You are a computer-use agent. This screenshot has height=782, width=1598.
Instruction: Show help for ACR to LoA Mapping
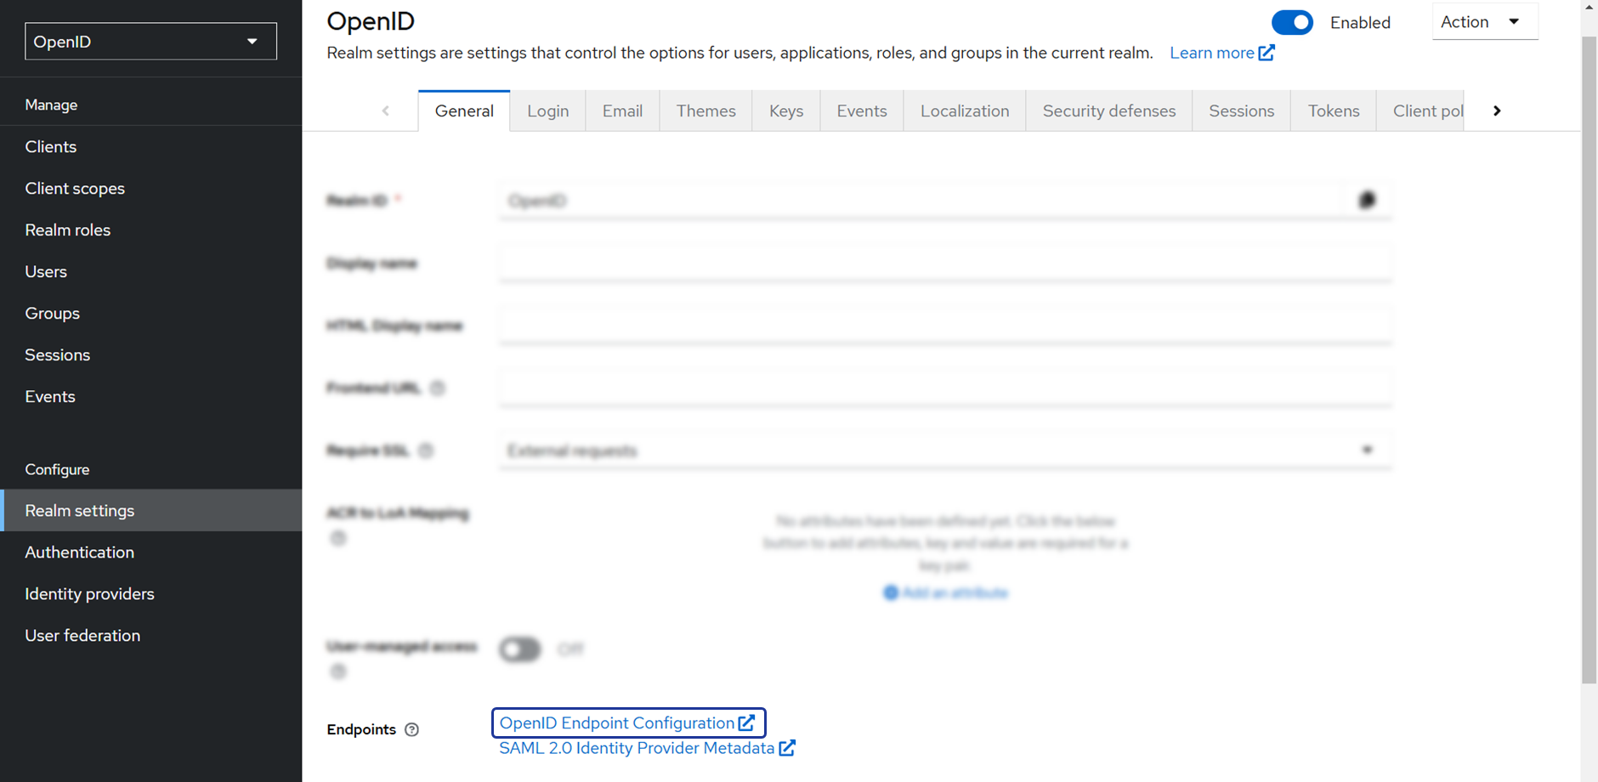[338, 538]
